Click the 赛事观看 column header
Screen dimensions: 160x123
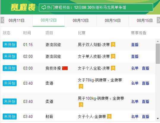(x=139, y=33)
